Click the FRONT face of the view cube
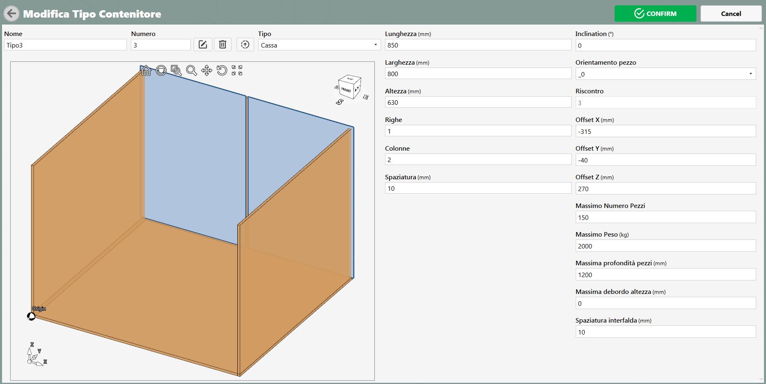Screen dimensions: 766x384 point(346,90)
